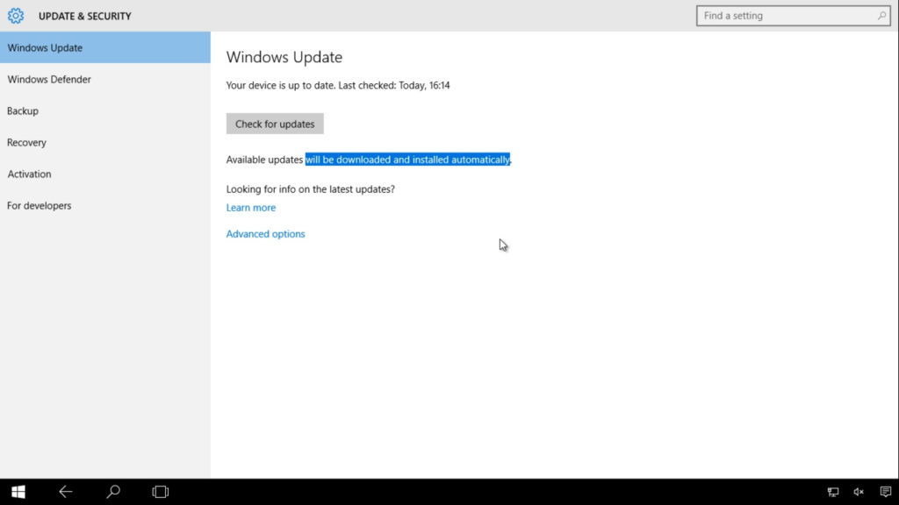This screenshot has width=899, height=505.
Task: Focus the Find a setting search box
Action: pyautogui.click(x=793, y=16)
